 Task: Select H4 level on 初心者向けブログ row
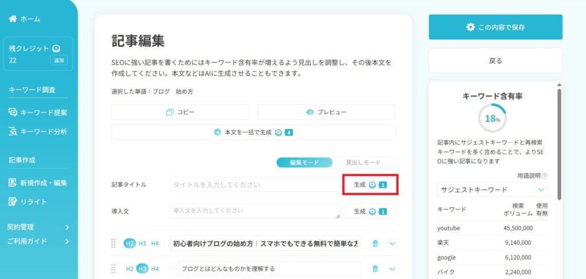click(155, 243)
